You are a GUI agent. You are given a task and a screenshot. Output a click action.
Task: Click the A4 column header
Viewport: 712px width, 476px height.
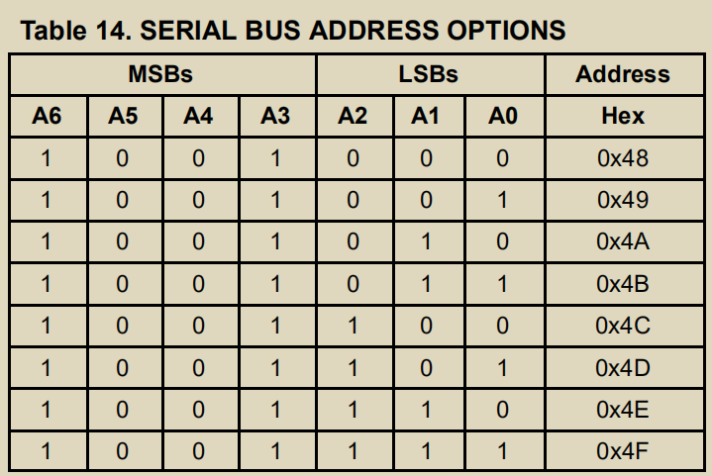click(x=201, y=116)
